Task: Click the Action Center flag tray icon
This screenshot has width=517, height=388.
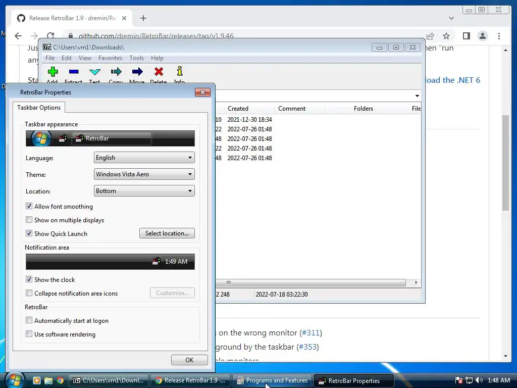Action: [x=458, y=380]
